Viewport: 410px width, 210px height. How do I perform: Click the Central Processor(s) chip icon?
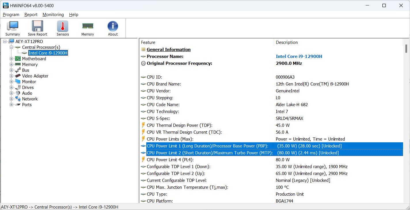tap(18, 47)
